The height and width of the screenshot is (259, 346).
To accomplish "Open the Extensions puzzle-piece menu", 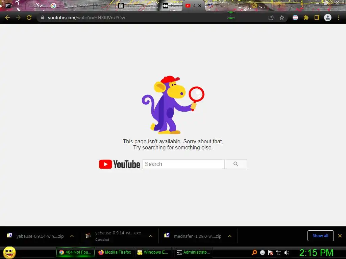I will [306, 18].
